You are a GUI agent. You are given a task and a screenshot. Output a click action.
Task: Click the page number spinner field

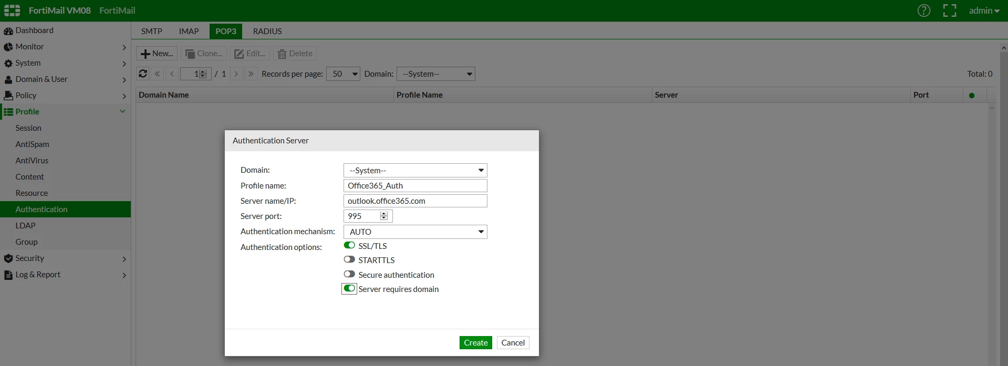(195, 74)
